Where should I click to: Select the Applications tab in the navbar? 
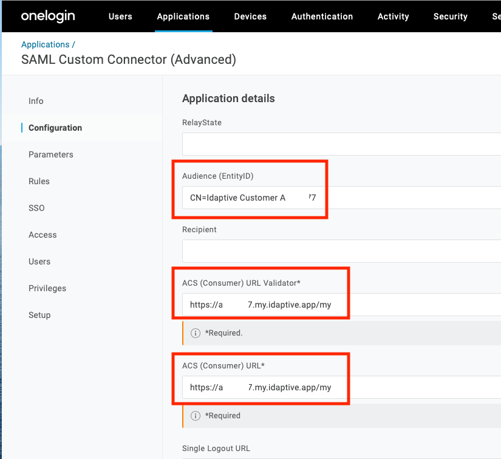pyautogui.click(x=183, y=16)
